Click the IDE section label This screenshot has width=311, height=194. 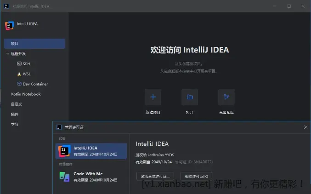(62, 138)
